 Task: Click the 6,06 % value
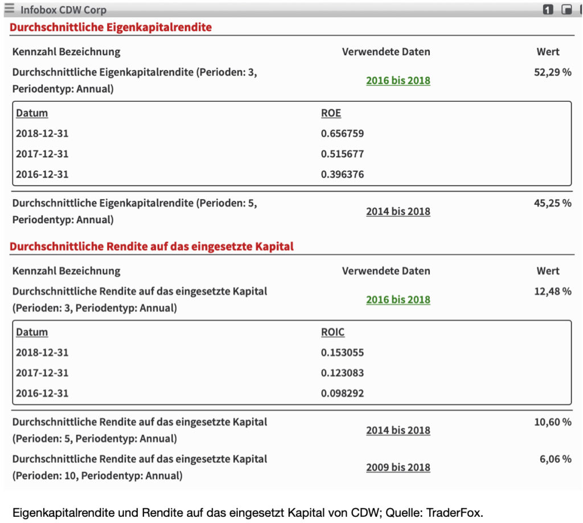(x=556, y=459)
